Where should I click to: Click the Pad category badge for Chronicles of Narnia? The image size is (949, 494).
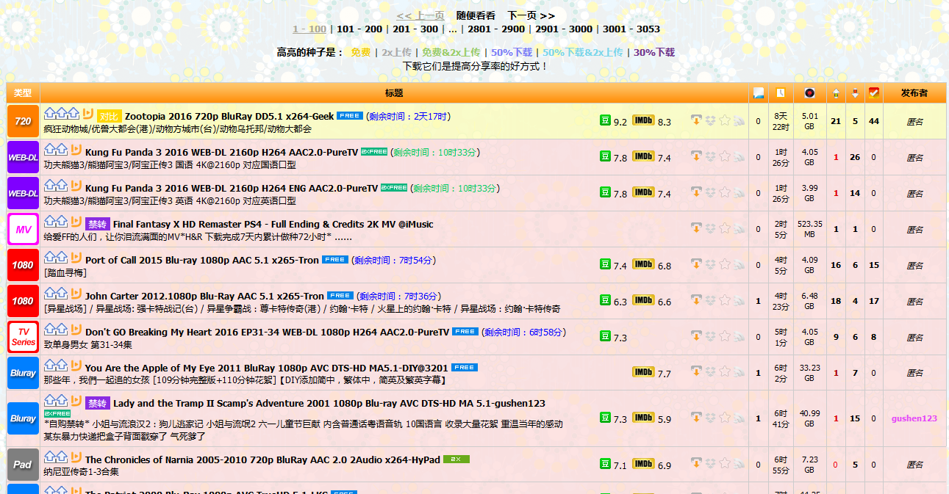coord(23,464)
